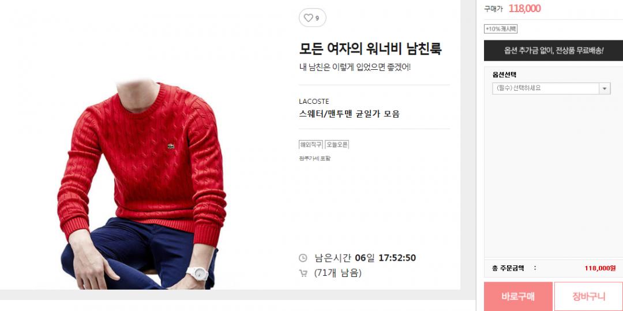623x311 pixels.
Task: Click the clock icon beside 남은시간
Action: [303, 258]
